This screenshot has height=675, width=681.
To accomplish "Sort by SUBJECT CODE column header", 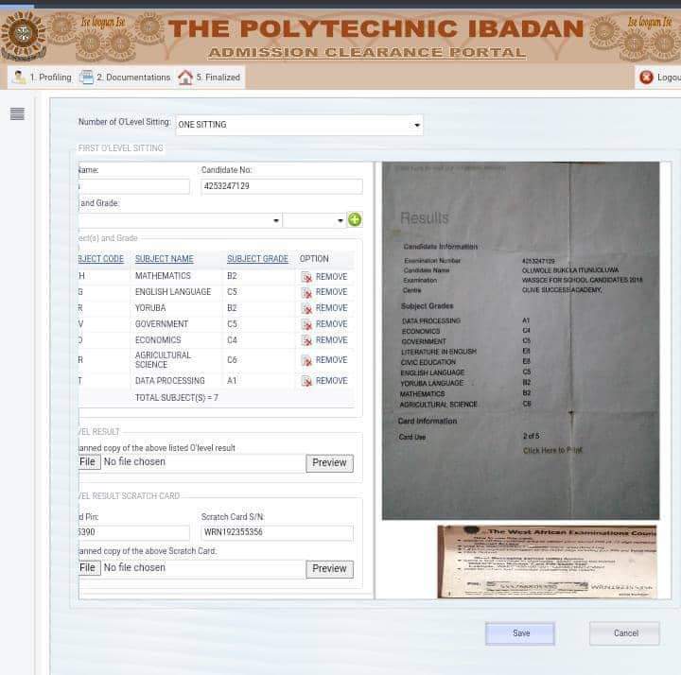I will pyautogui.click(x=101, y=259).
